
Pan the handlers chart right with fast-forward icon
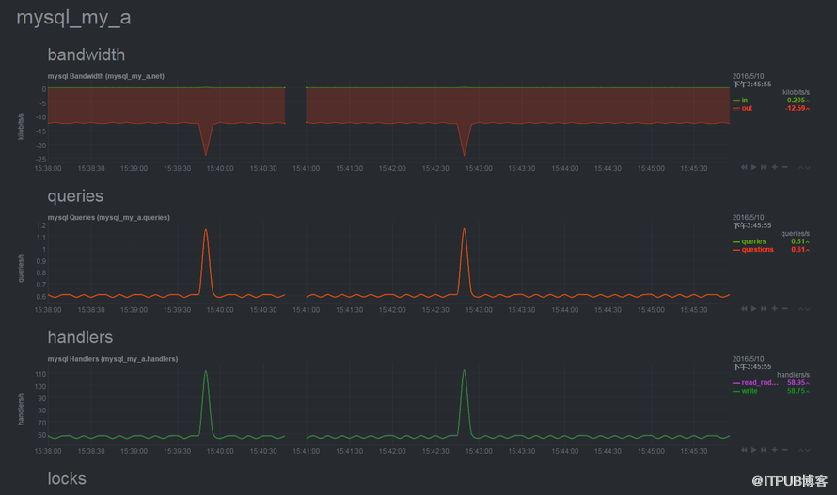(764, 450)
